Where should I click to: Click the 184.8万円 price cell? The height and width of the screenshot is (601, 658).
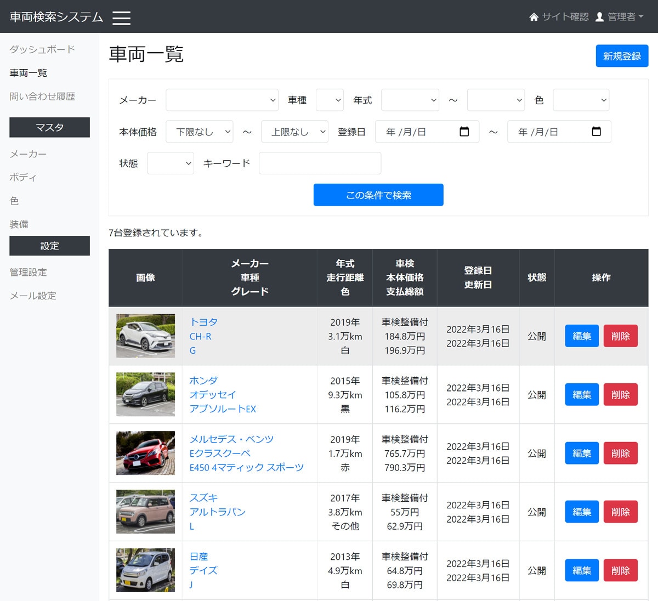(x=405, y=336)
